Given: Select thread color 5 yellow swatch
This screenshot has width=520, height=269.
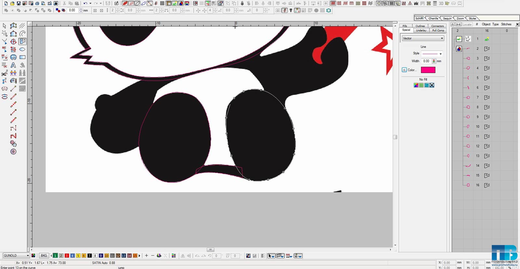Looking at the screenshot, I should tap(78, 256).
